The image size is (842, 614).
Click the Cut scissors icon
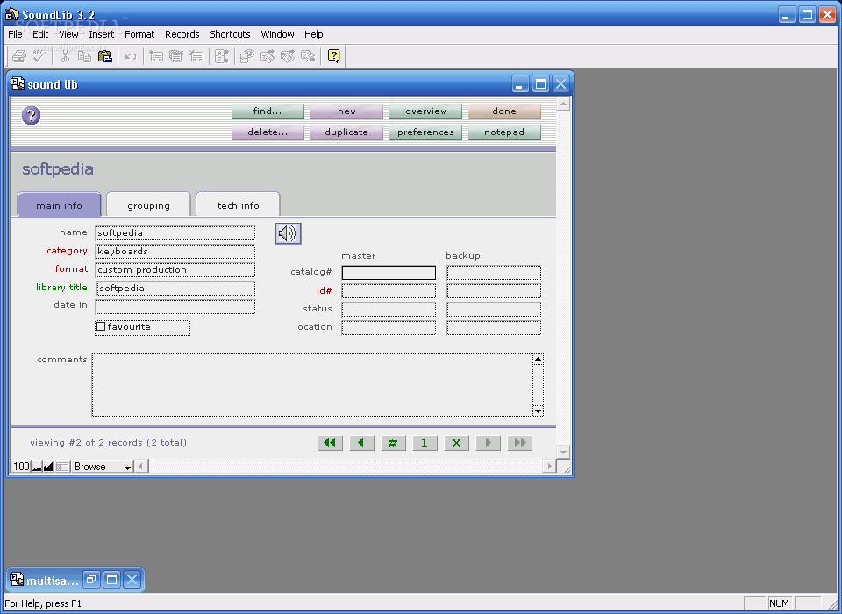pyautogui.click(x=65, y=56)
